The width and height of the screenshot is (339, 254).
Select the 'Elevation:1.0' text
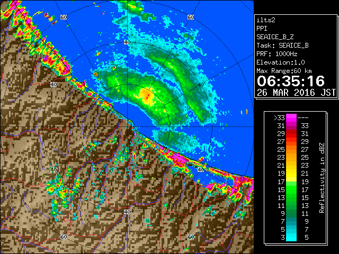(281, 62)
